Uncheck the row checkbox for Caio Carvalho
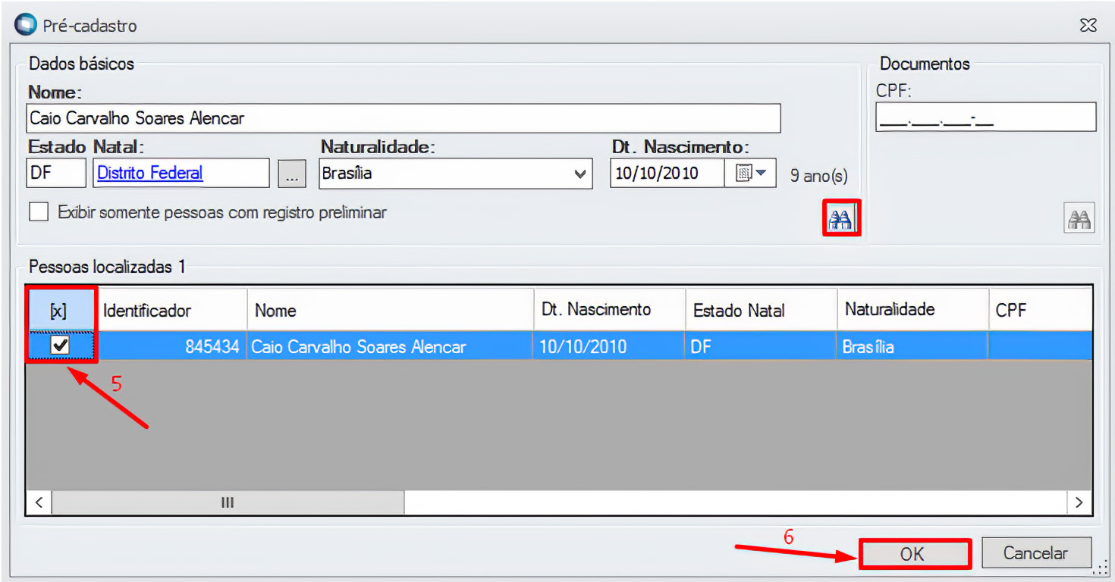Image resolution: width=1115 pixels, height=582 pixels. click(60, 346)
